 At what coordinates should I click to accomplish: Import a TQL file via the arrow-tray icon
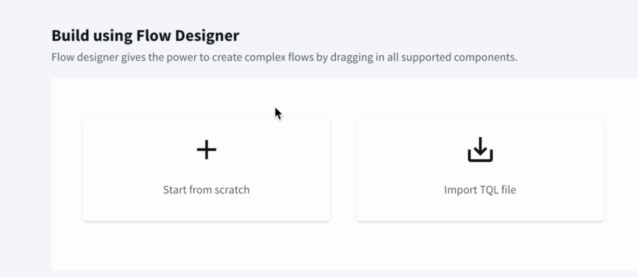tap(480, 150)
